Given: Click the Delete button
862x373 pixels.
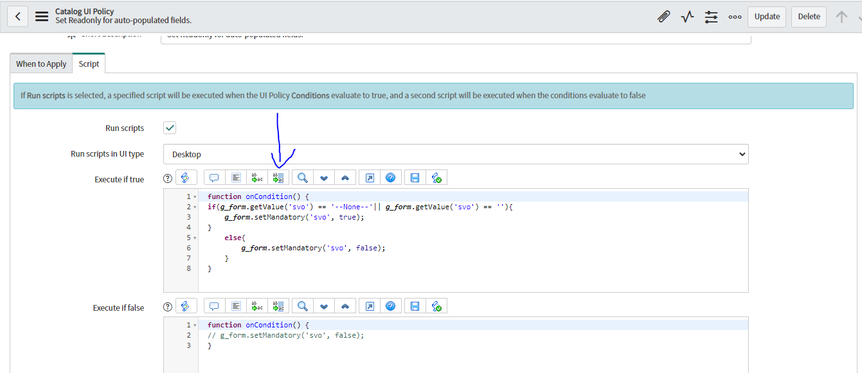Looking at the screenshot, I should 809,17.
